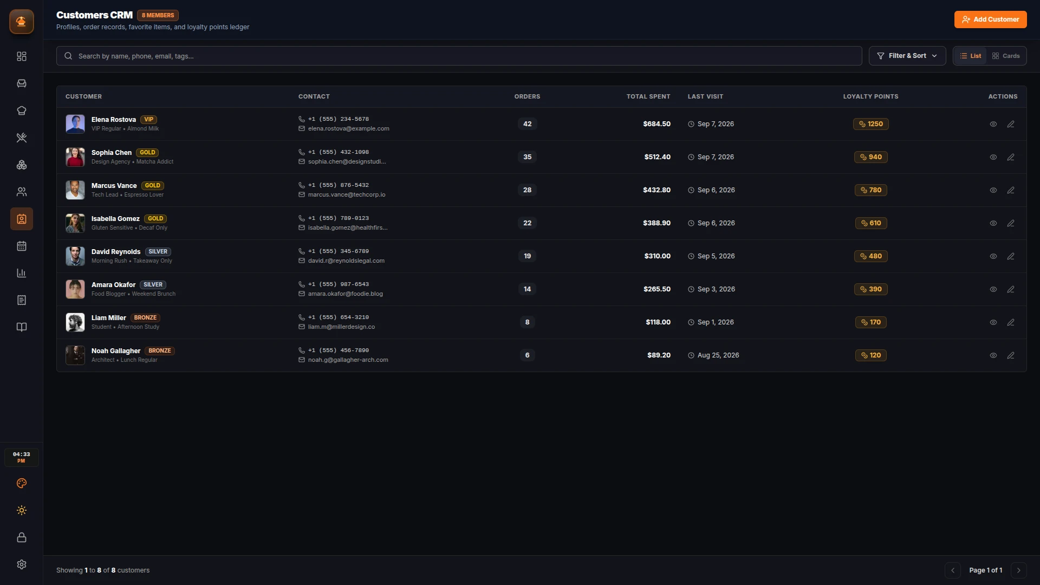Image resolution: width=1040 pixels, height=585 pixels.
Task: View Liam Miller's profile via eye icon
Action: (993, 322)
